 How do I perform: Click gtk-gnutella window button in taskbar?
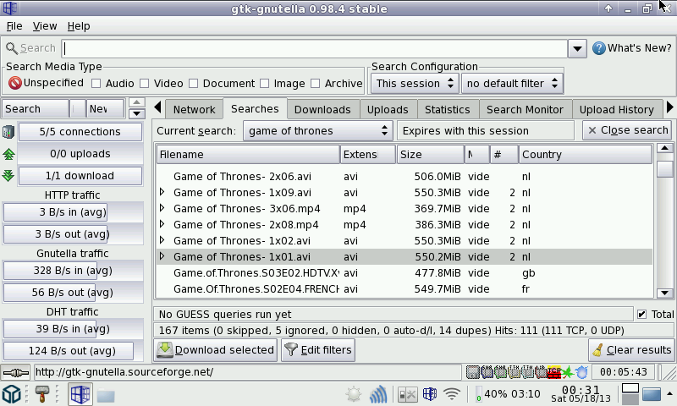click(80, 394)
